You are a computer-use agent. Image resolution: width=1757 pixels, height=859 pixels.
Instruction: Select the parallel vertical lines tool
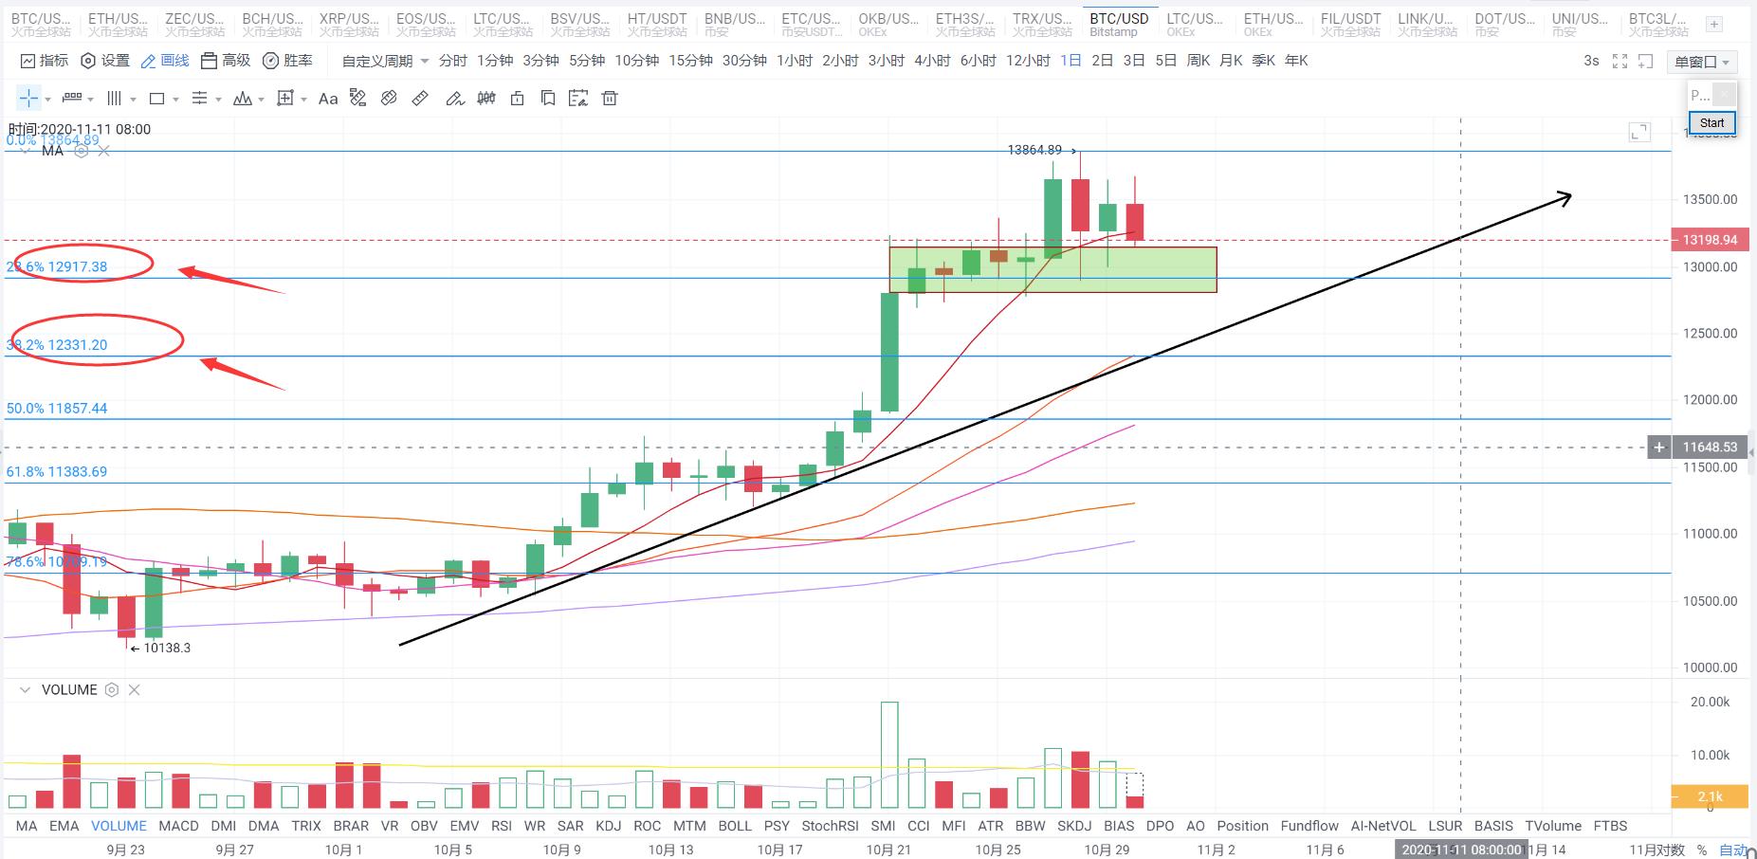pos(115,99)
